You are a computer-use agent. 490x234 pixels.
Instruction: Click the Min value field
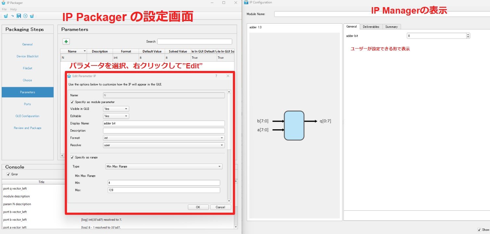coord(164,183)
